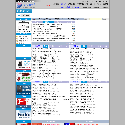Viewport: 125px width, 125px height.
Task: Click the third folder icon in sidebar
Action: click(x=17, y=41)
